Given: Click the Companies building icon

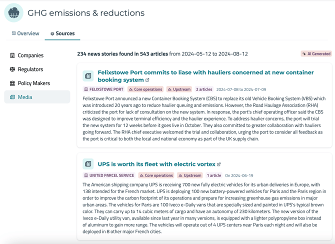Looking at the screenshot, I should [12, 55].
